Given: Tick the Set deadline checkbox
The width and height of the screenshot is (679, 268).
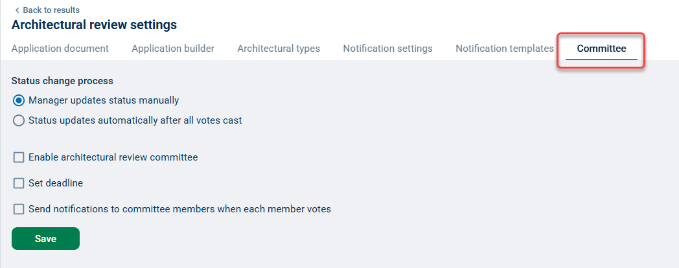Looking at the screenshot, I should click(x=19, y=183).
